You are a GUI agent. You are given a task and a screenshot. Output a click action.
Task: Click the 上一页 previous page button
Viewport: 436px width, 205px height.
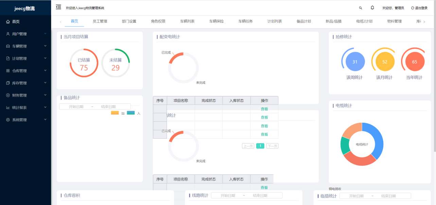tap(248, 146)
